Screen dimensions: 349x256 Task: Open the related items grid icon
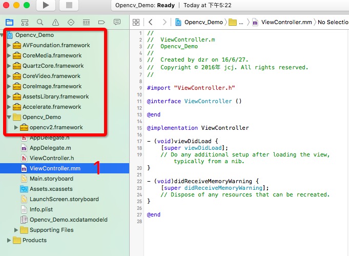(136, 22)
